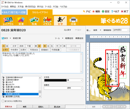This screenshot has height=109, width=130.
Task: Align text 右寄せ right
Action: coord(23,50)
